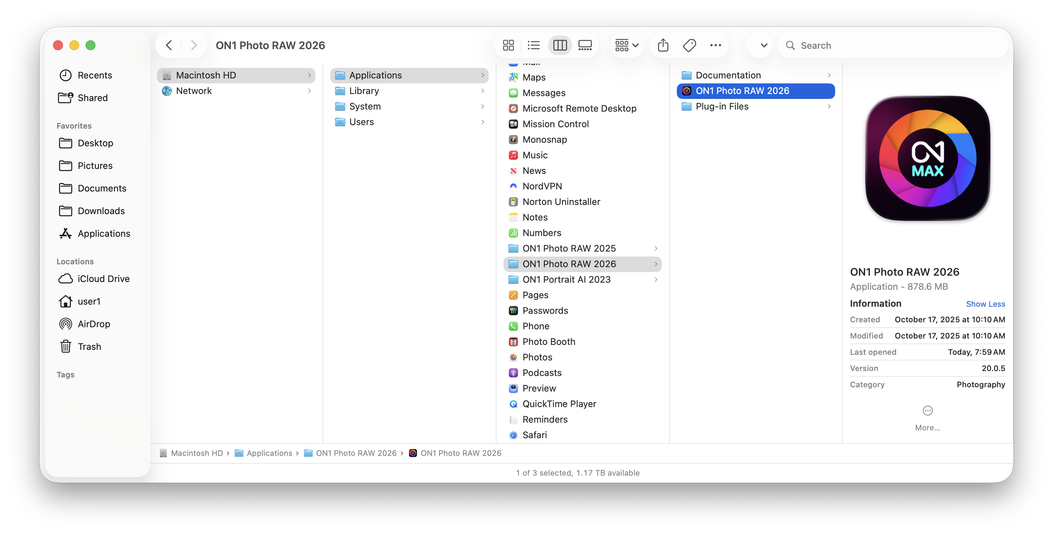Go back with the back arrow
The width and height of the screenshot is (1053, 535).
169,45
